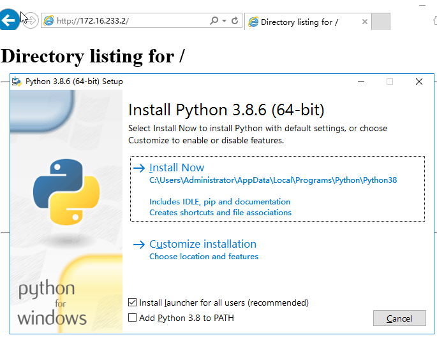Open a new tab beside the current tab
The height and width of the screenshot is (363, 437).
380,22
